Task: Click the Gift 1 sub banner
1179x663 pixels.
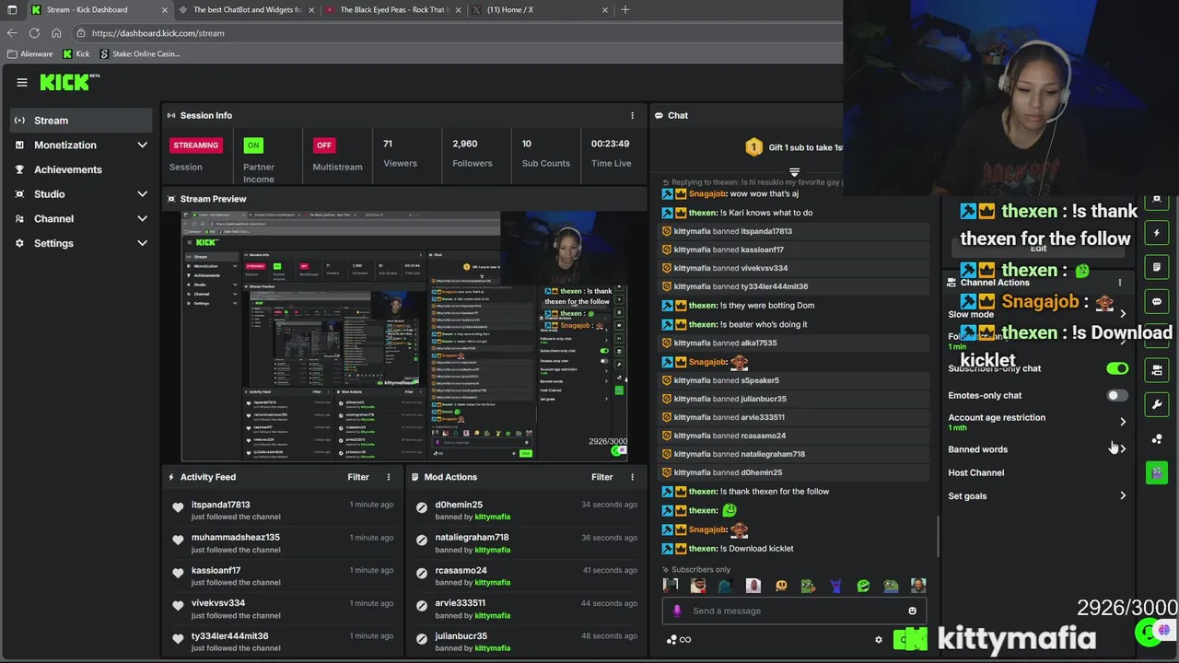Action: click(x=794, y=147)
